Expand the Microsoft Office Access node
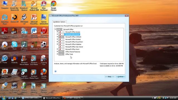178x100 pixels. 57,32
